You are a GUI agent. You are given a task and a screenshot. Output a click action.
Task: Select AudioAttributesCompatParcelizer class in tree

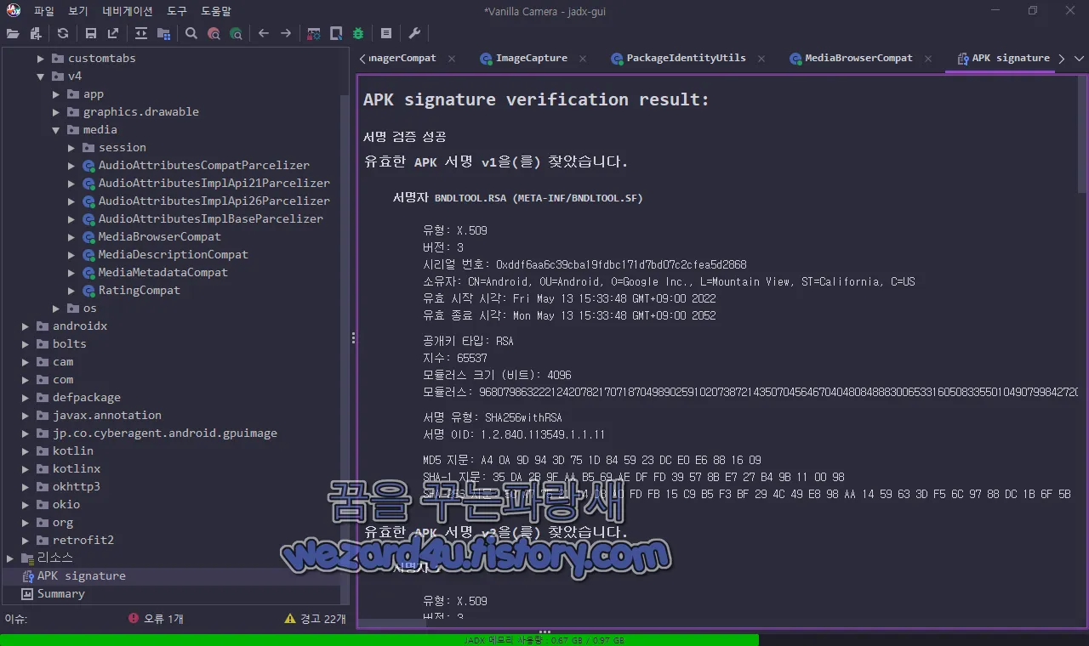(203, 166)
